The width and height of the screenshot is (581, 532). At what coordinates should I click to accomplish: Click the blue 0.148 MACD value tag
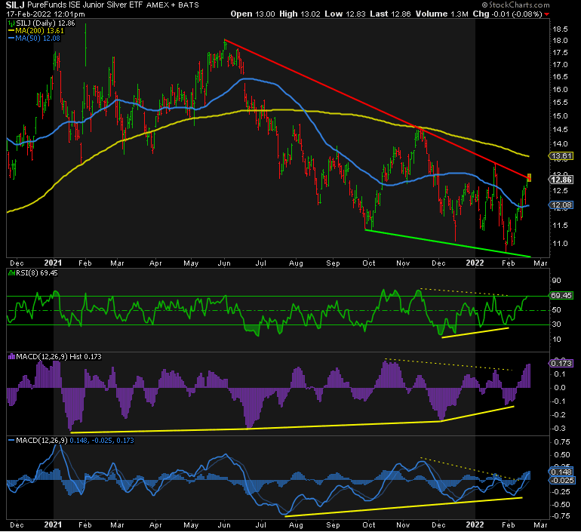[x=561, y=472]
